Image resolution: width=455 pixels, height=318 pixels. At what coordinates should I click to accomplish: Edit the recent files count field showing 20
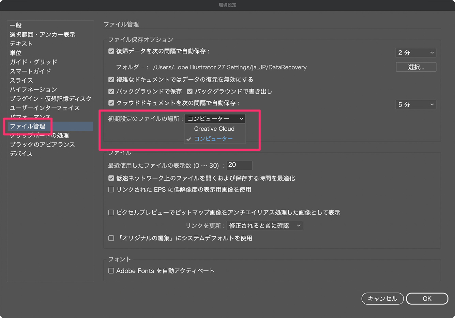coord(239,165)
